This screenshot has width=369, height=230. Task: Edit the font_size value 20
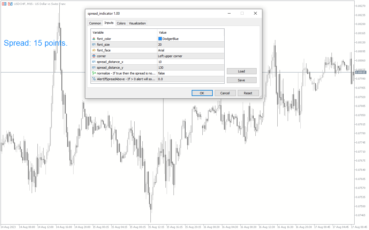coord(191,45)
